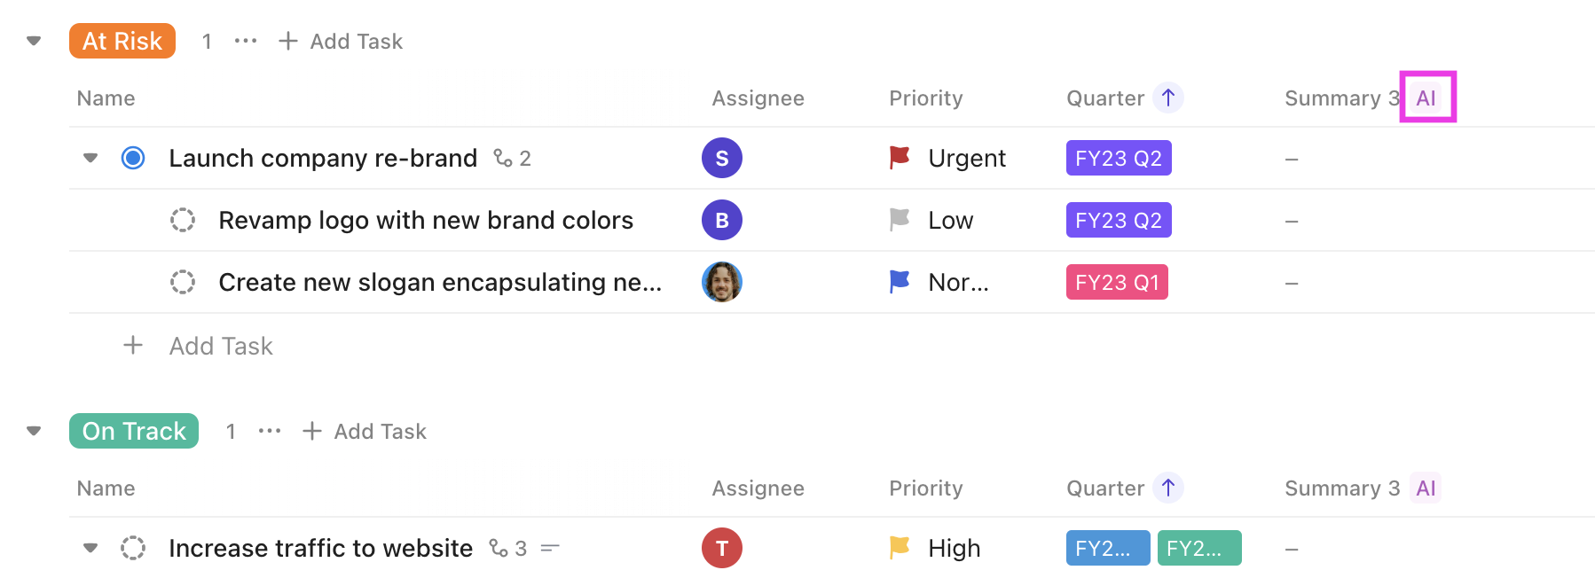The height and width of the screenshot is (578, 1595).
Task: Click the photo avatar on Create new slogan task
Action: (721, 282)
